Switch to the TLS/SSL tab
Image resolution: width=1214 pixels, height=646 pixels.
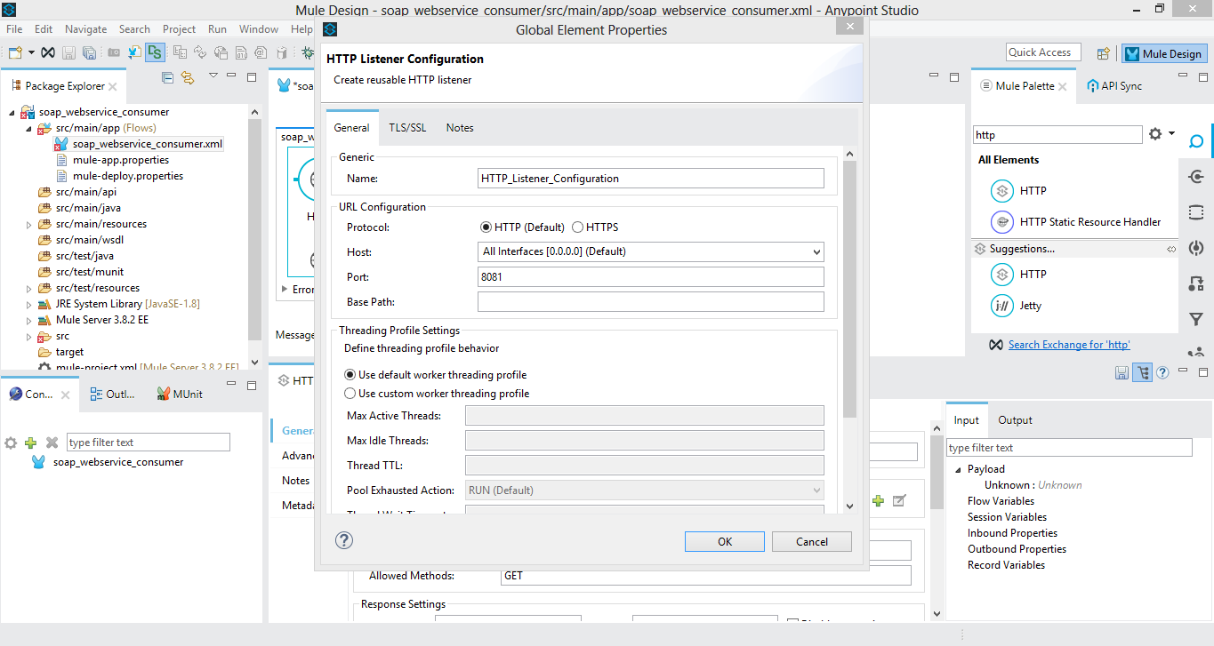407,128
